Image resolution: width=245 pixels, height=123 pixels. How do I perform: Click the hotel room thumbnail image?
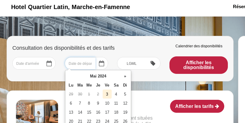(37, 111)
